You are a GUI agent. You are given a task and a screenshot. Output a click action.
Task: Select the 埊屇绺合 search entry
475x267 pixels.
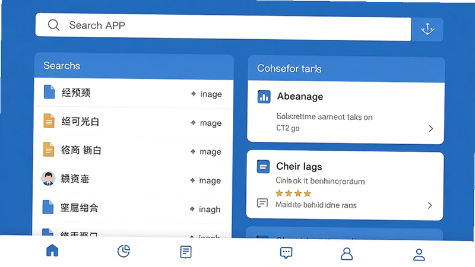tap(132, 208)
